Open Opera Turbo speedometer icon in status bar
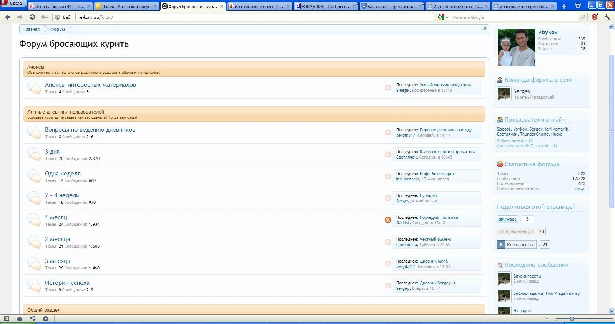 point(46,319)
